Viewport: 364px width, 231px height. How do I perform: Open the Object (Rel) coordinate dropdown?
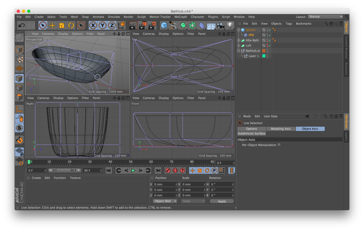[165, 201]
